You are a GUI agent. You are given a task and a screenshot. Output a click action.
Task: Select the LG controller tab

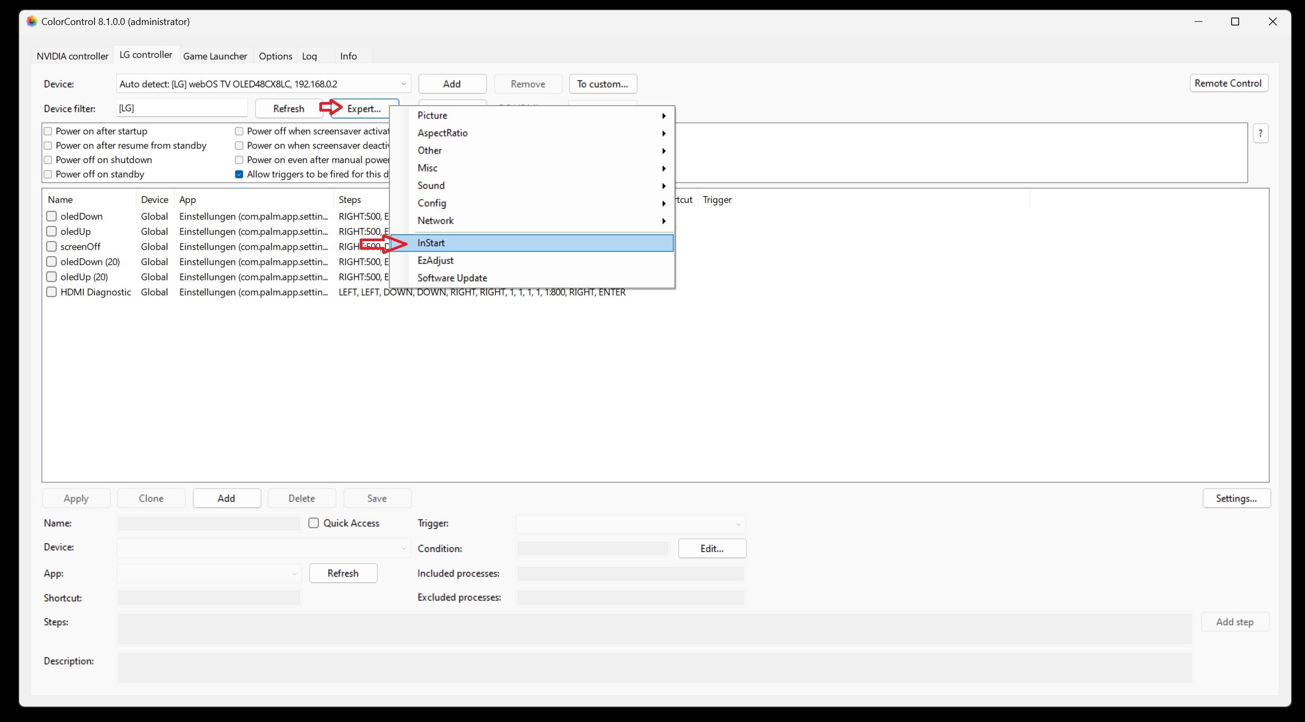146,55
